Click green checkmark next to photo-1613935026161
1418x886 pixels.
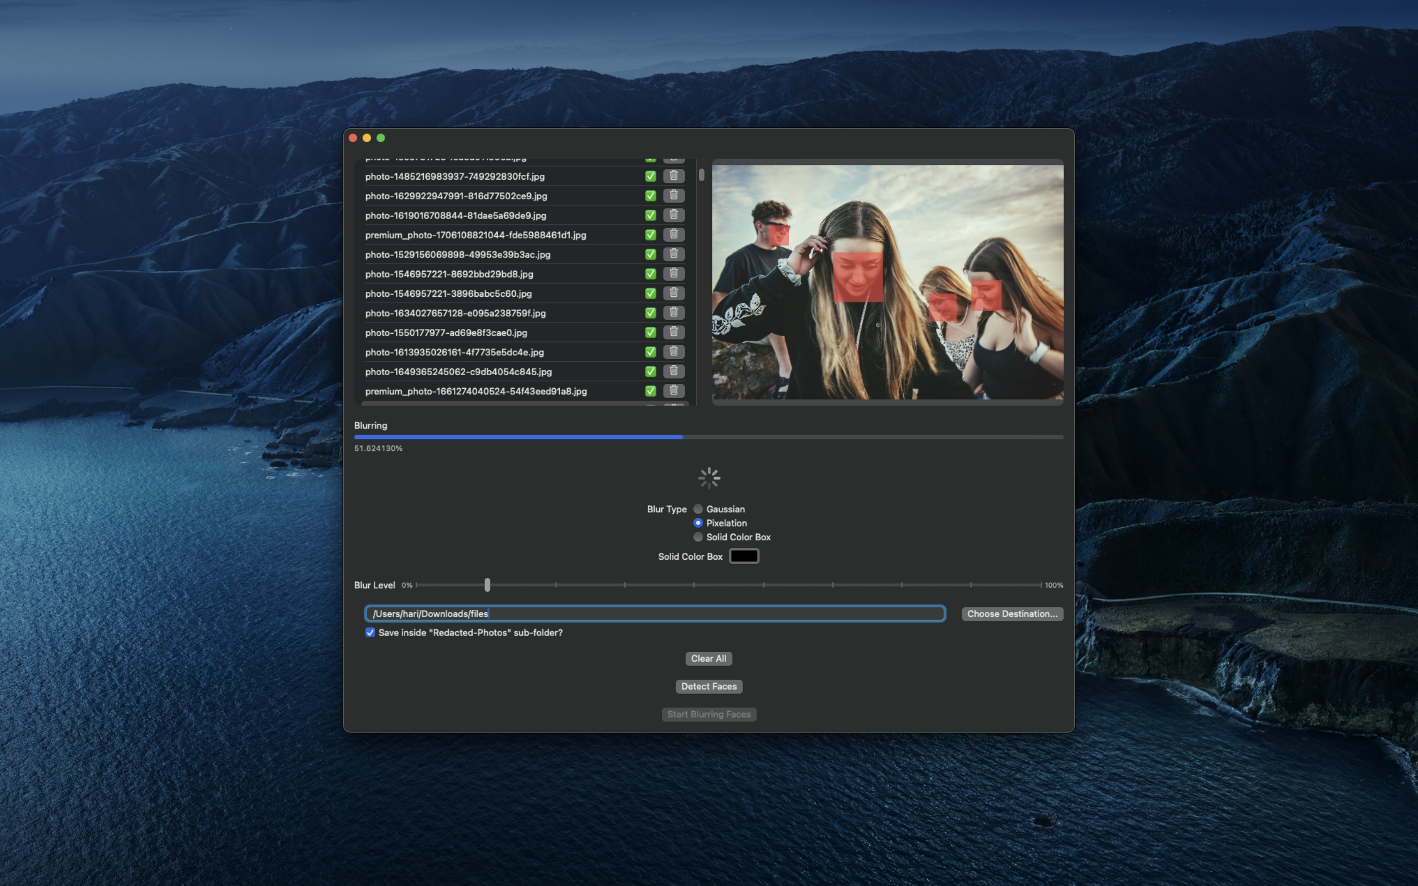[x=650, y=351]
